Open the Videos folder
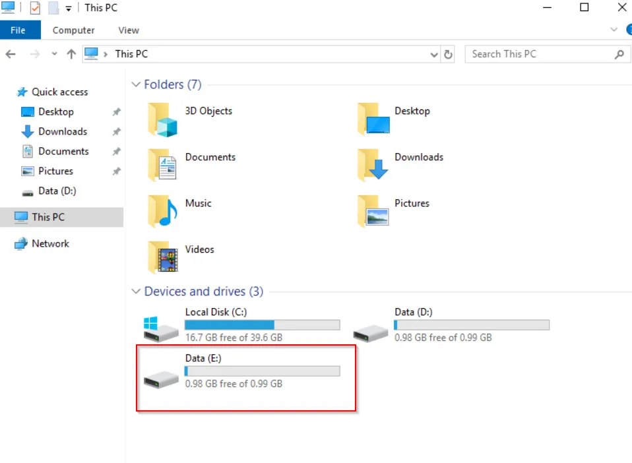632x463 pixels. click(198, 249)
